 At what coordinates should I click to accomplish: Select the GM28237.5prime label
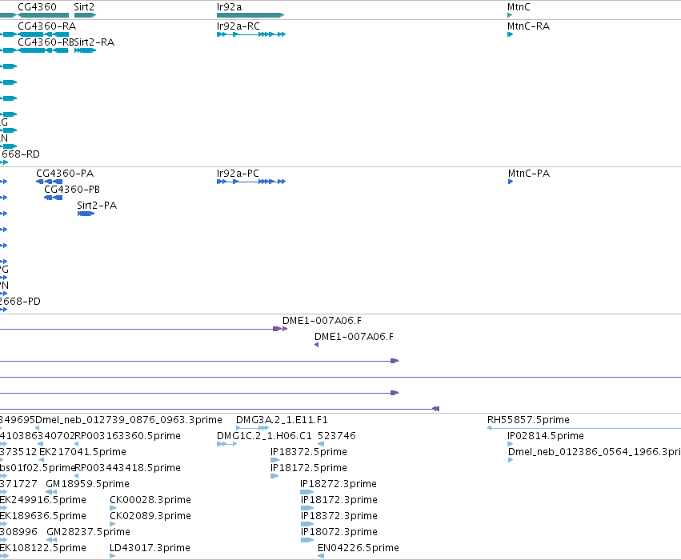(x=88, y=532)
